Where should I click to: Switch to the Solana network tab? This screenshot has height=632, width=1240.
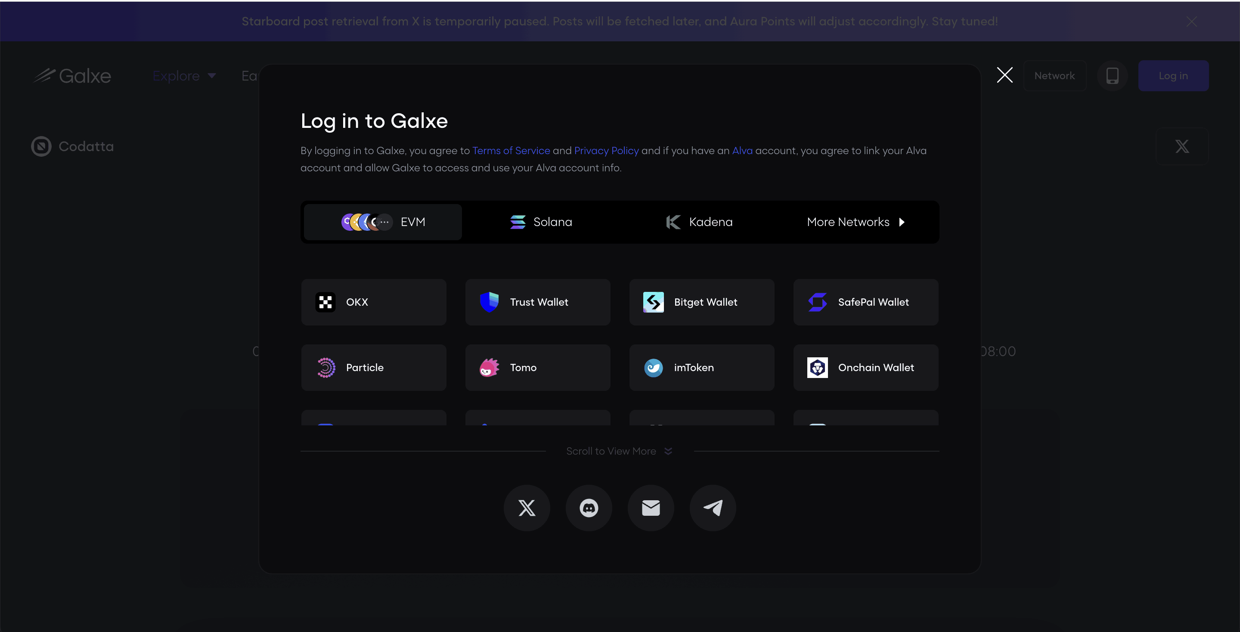click(x=541, y=222)
